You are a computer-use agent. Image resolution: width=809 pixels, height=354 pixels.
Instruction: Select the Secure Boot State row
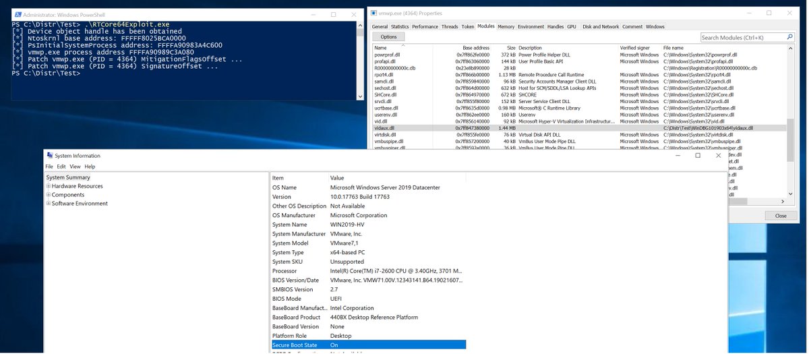367,345
